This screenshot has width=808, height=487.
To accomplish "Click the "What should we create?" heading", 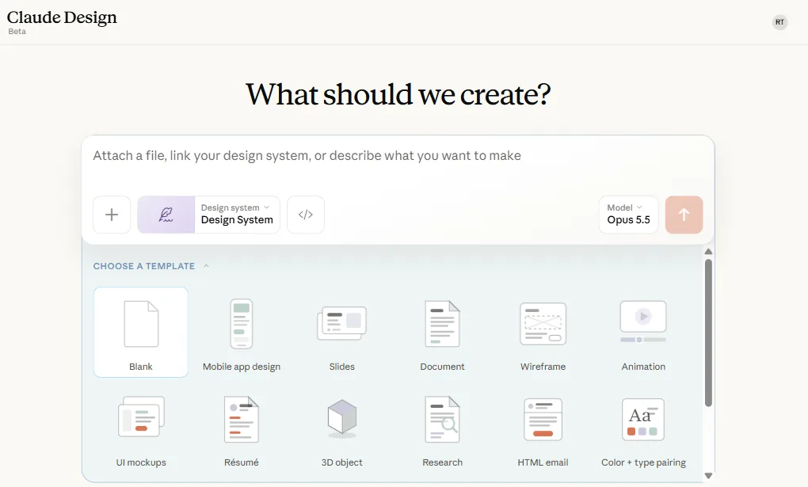I will tap(398, 94).
